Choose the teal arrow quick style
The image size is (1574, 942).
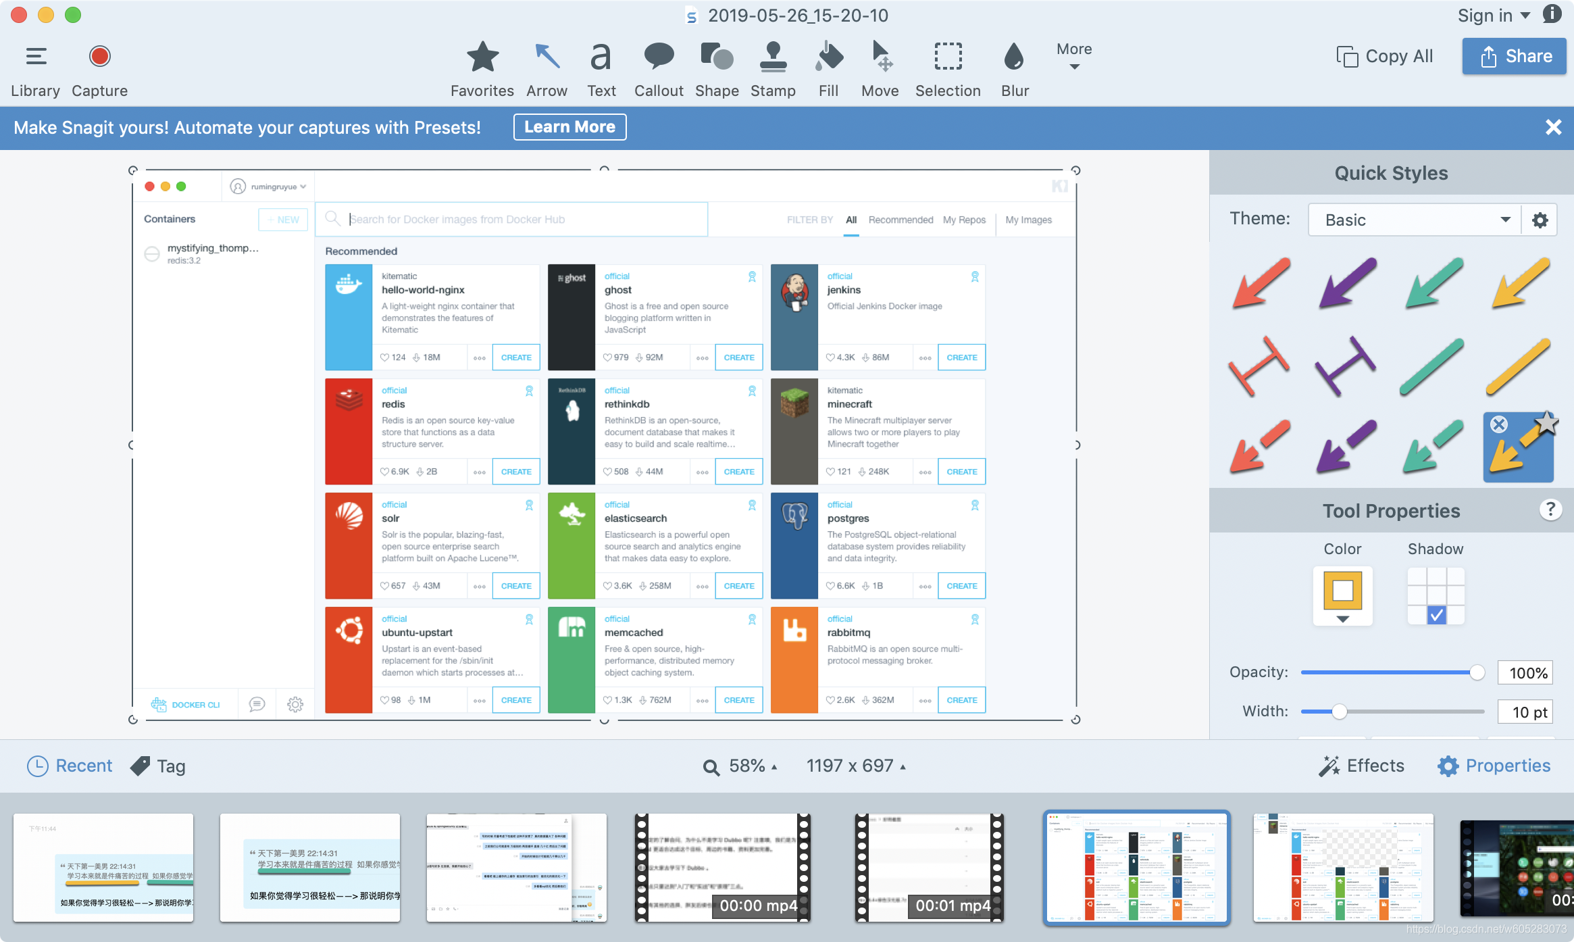tap(1433, 282)
